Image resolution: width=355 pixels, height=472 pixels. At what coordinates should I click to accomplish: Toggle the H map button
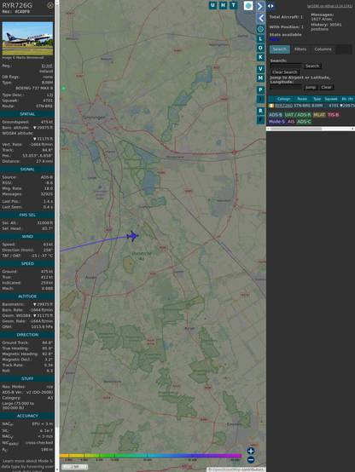click(223, 5)
